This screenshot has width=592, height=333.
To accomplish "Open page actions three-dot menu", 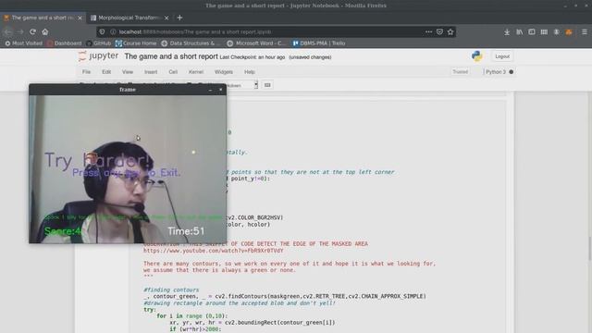I will tap(428, 31).
